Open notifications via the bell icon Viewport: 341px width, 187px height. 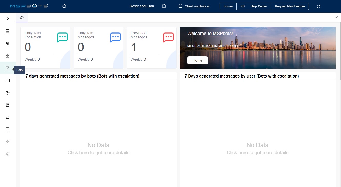click(164, 6)
